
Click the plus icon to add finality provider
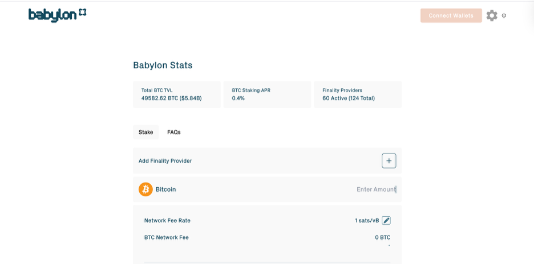[389, 160]
